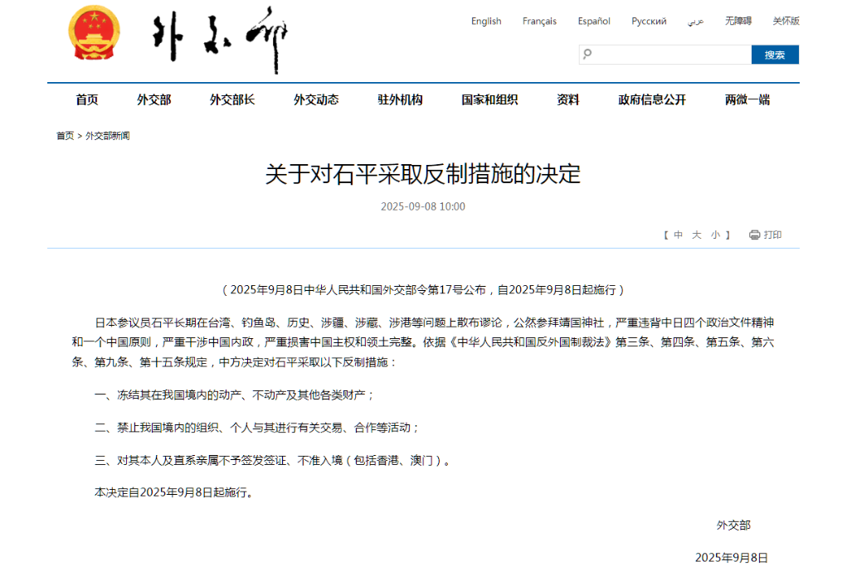Set font size to 小
The height and width of the screenshot is (581, 847).
click(x=715, y=235)
